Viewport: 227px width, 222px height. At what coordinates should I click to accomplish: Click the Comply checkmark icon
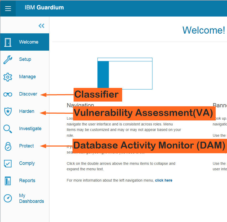point(8,163)
